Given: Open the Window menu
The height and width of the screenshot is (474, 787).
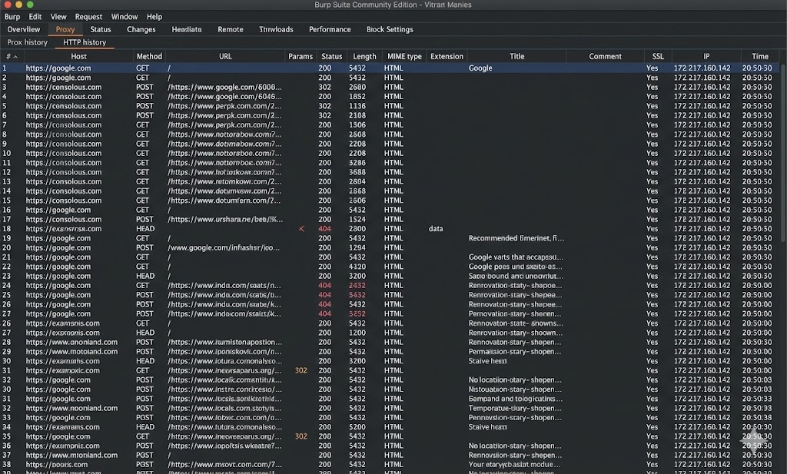Looking at the screenshot, I should tap(125, 16).
